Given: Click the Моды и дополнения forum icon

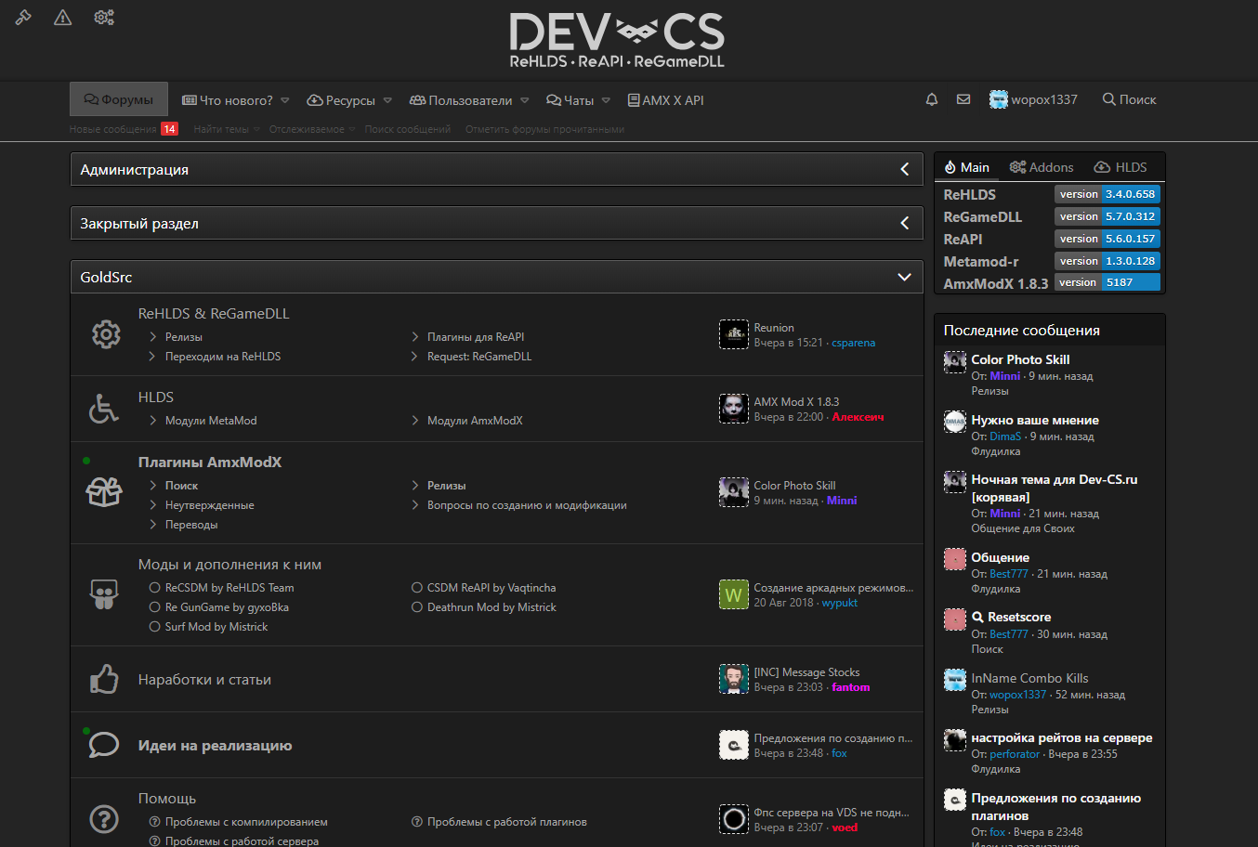Looking at the screenshot, I should (x=104, y=594).
